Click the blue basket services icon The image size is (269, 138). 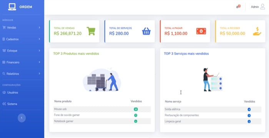[146, 31]
